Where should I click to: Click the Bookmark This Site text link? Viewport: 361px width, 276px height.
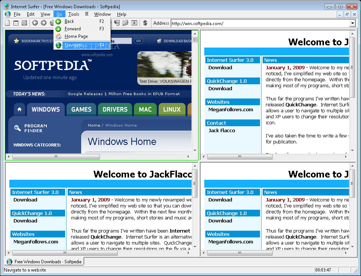pos(37,41)
